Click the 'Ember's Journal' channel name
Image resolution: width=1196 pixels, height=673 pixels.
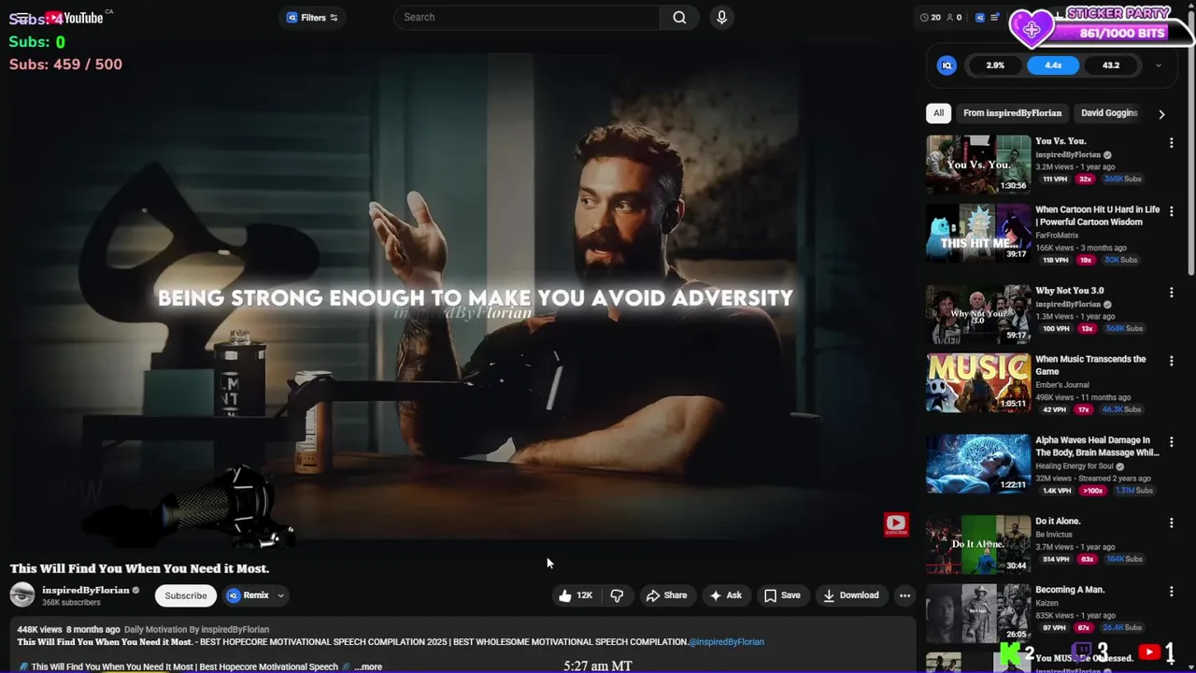pyautogui.click(x=1062, y=385)
